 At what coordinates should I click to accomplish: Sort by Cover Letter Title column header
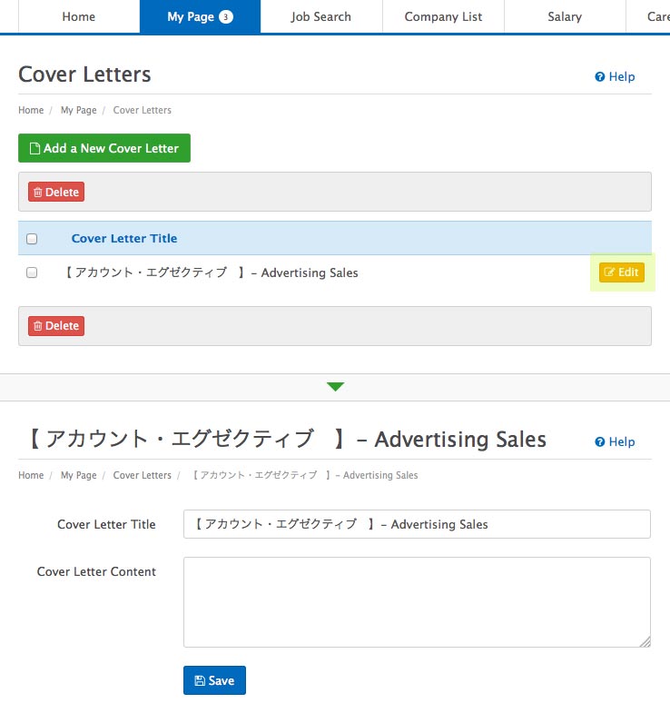pos(124,239)
